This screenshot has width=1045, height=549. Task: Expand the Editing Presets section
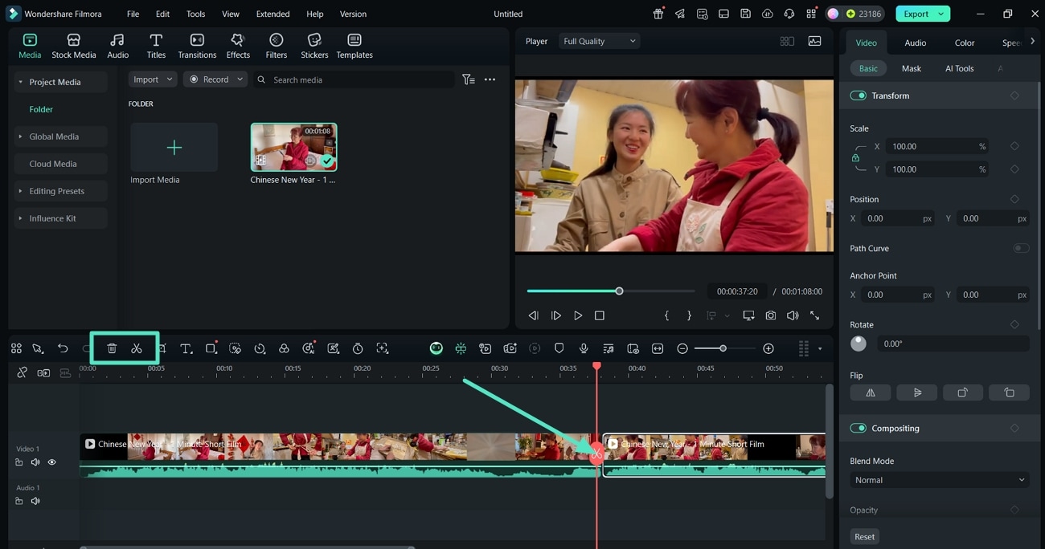coord(20,191)
